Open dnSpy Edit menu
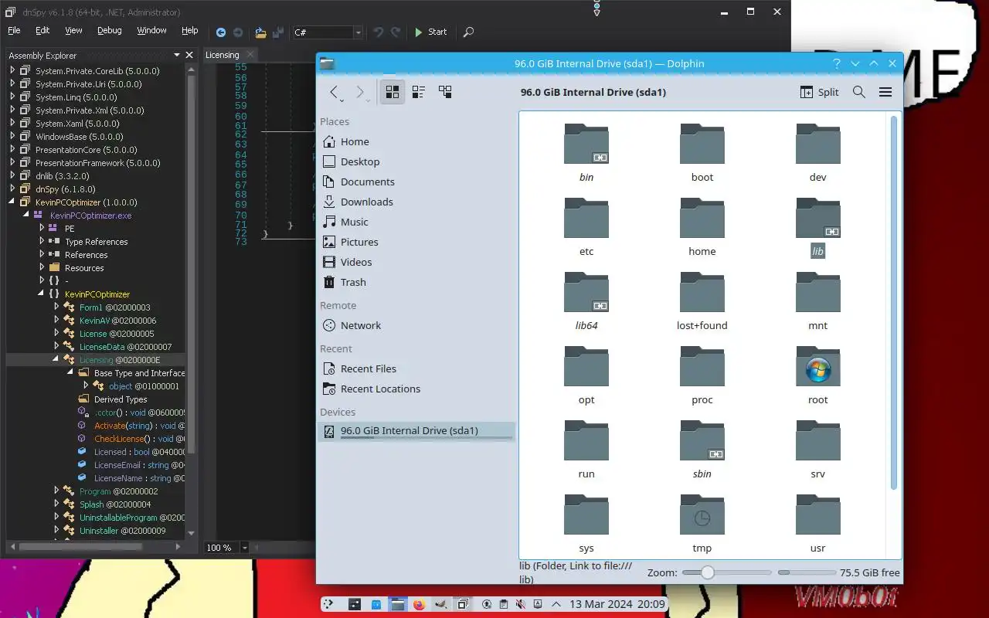This screenshot has height=618, width=989. 42,31
